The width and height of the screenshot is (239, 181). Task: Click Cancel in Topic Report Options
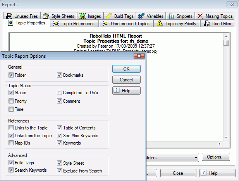[x=126, y=80]
